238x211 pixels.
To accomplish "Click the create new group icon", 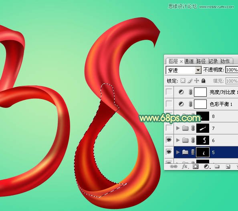I will [217, 166].
